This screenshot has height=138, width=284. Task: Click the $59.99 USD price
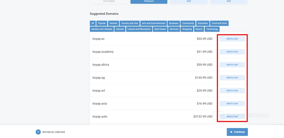tap(204, 65)
